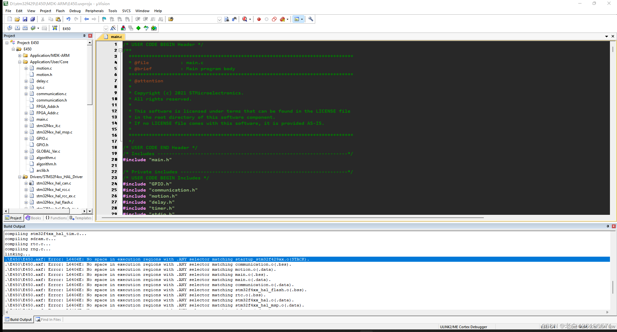
Task: Build target files toolbar icon
Action: (17, 28)
